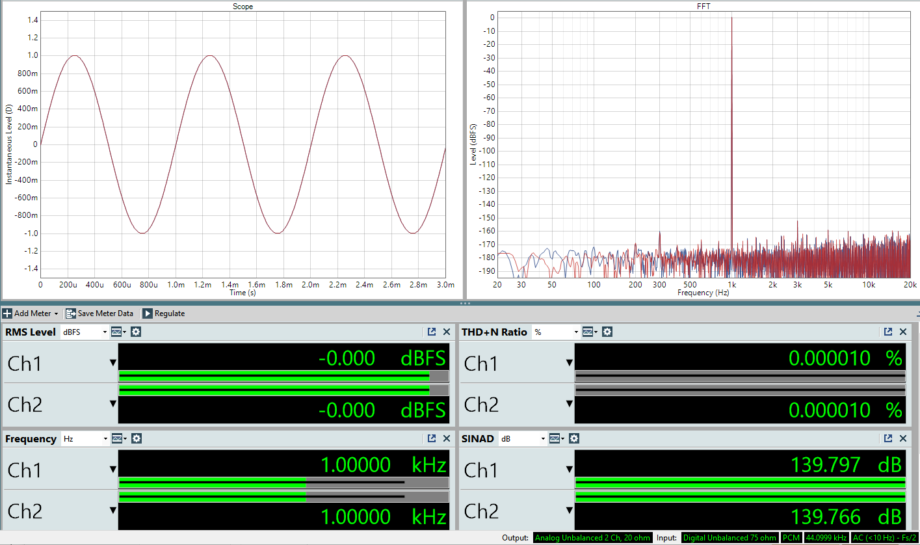The height and width of the screenshot is (545, 920).
Task: Click output status 'Analog Unbalanced 2 Ch, 20 ohm'
Action: 592,538
